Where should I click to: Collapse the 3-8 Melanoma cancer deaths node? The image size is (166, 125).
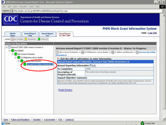[16, 58]
